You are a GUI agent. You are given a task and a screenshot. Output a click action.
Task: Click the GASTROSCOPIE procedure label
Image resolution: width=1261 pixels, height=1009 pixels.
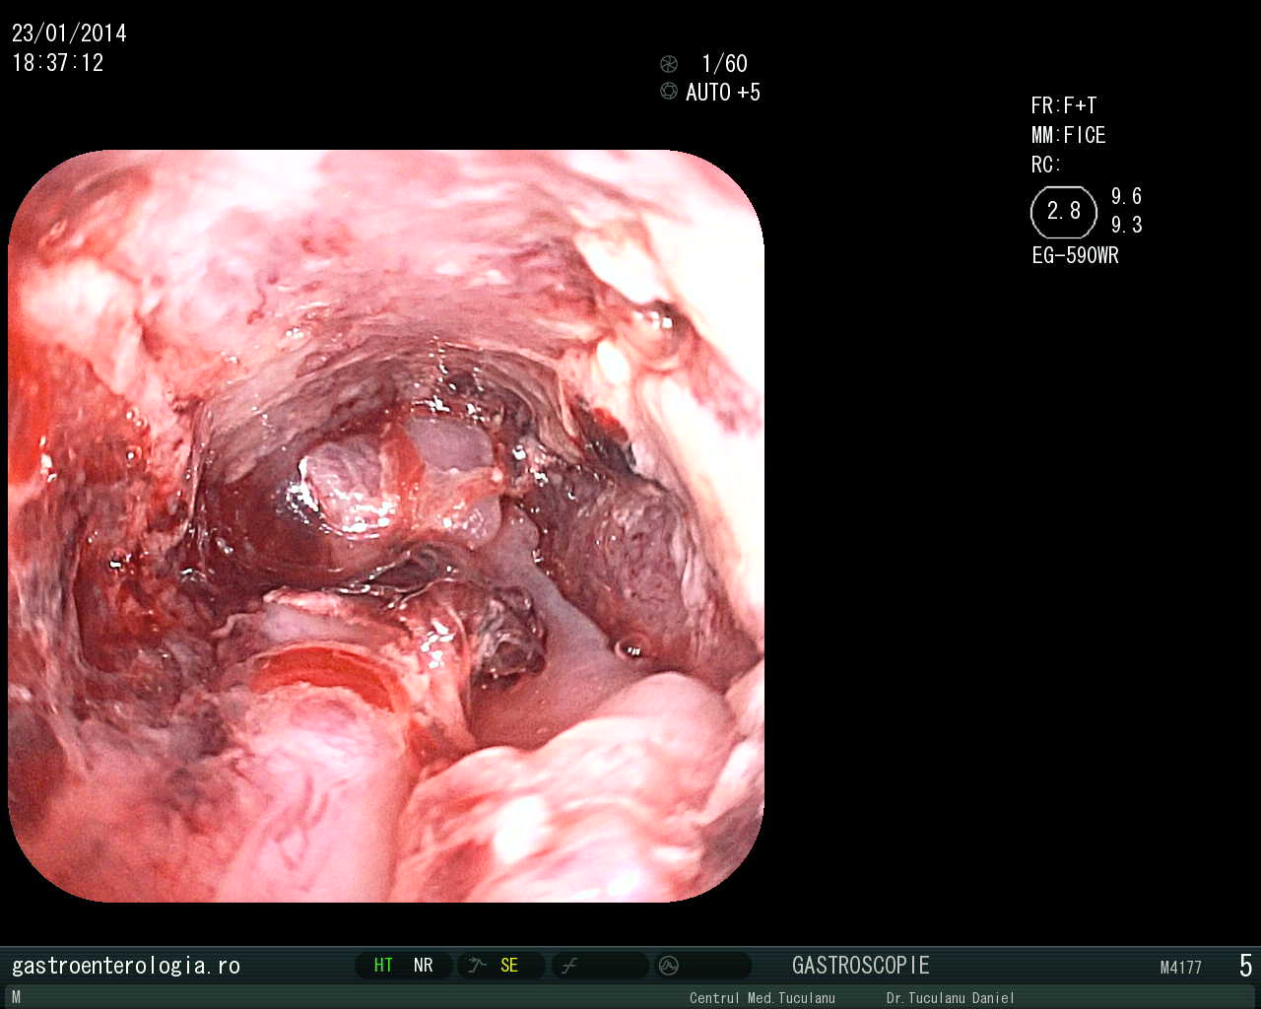tap(861, 966)
